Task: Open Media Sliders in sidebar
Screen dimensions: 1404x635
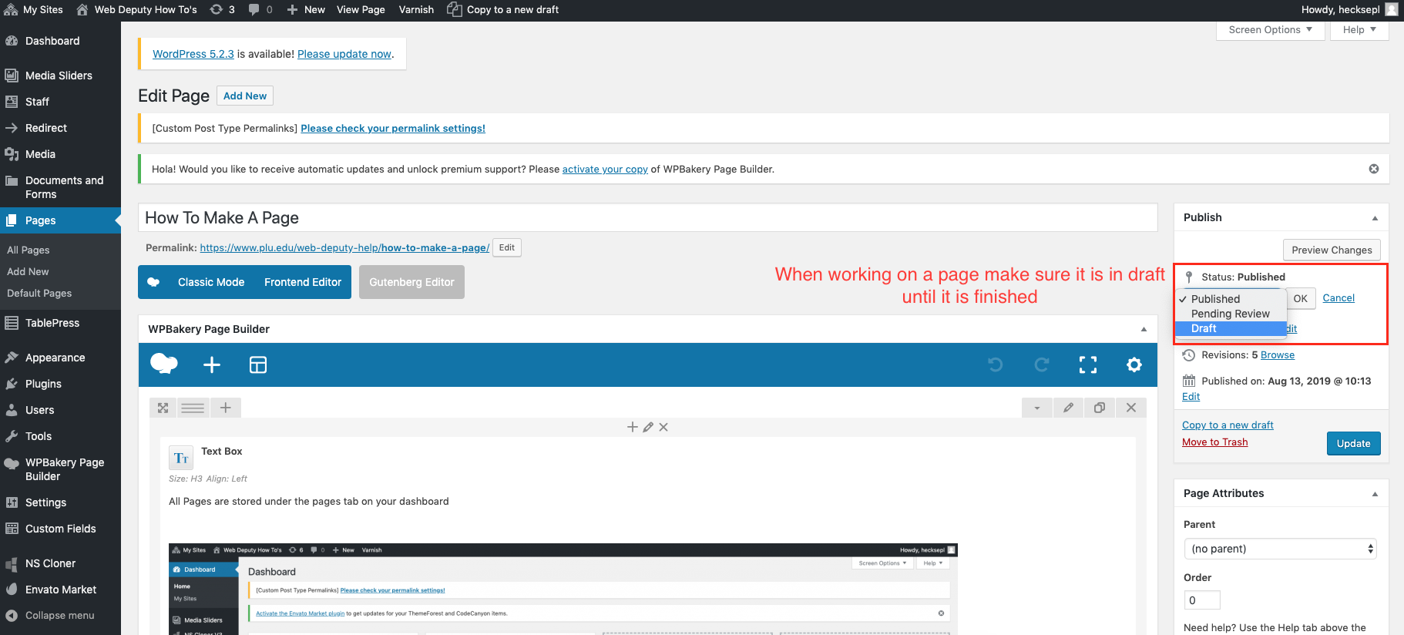Action: click(59, 76)
